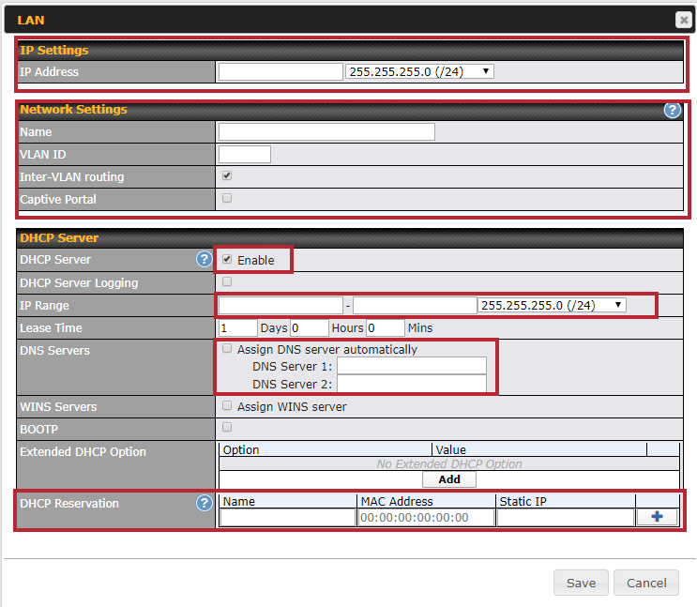This screenshot has width=697, height=607.
Task: Click the IP Settings section header
Action: click(x=351, y=51)
